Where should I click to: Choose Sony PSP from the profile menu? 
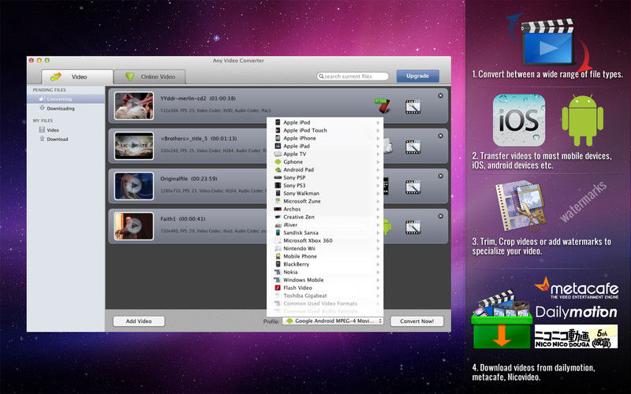[x=325, y=177]
